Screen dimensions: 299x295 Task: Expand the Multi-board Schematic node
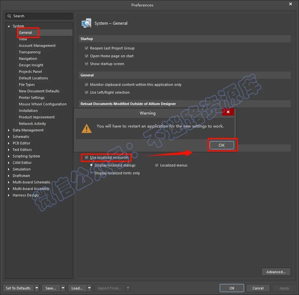point(8,182)
